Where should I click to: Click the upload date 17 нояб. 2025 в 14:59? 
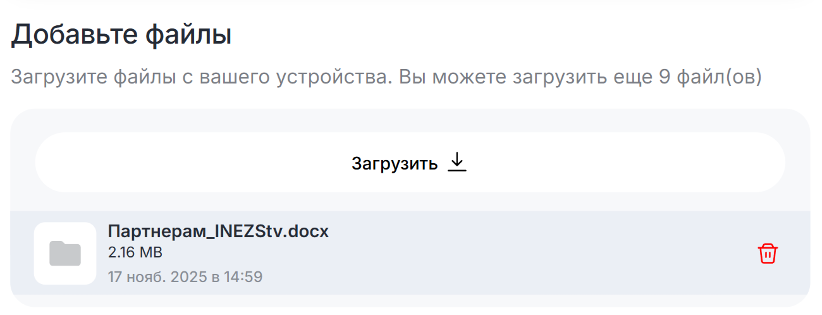[185, 276]
